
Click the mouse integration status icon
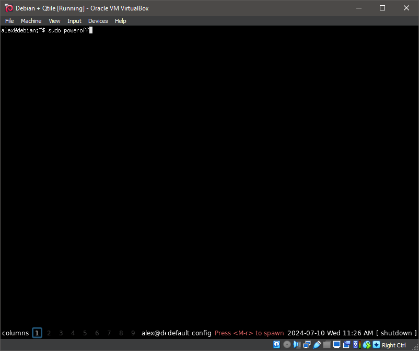(x=366, y=345)
